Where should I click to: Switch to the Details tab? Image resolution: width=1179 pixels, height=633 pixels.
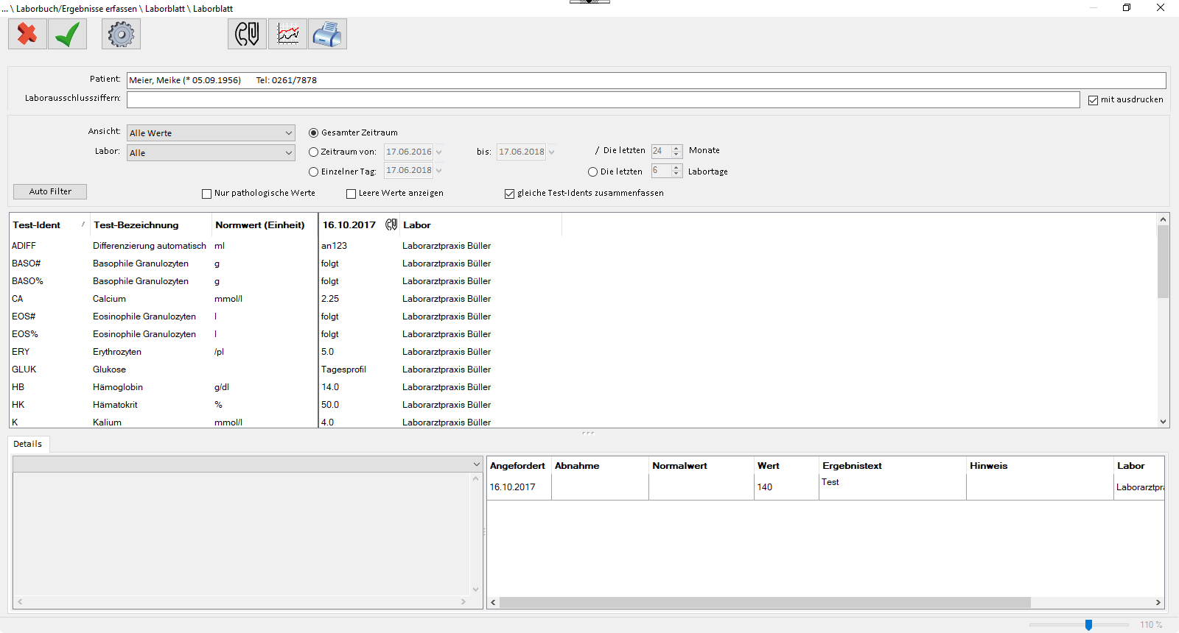coord(28,444)
